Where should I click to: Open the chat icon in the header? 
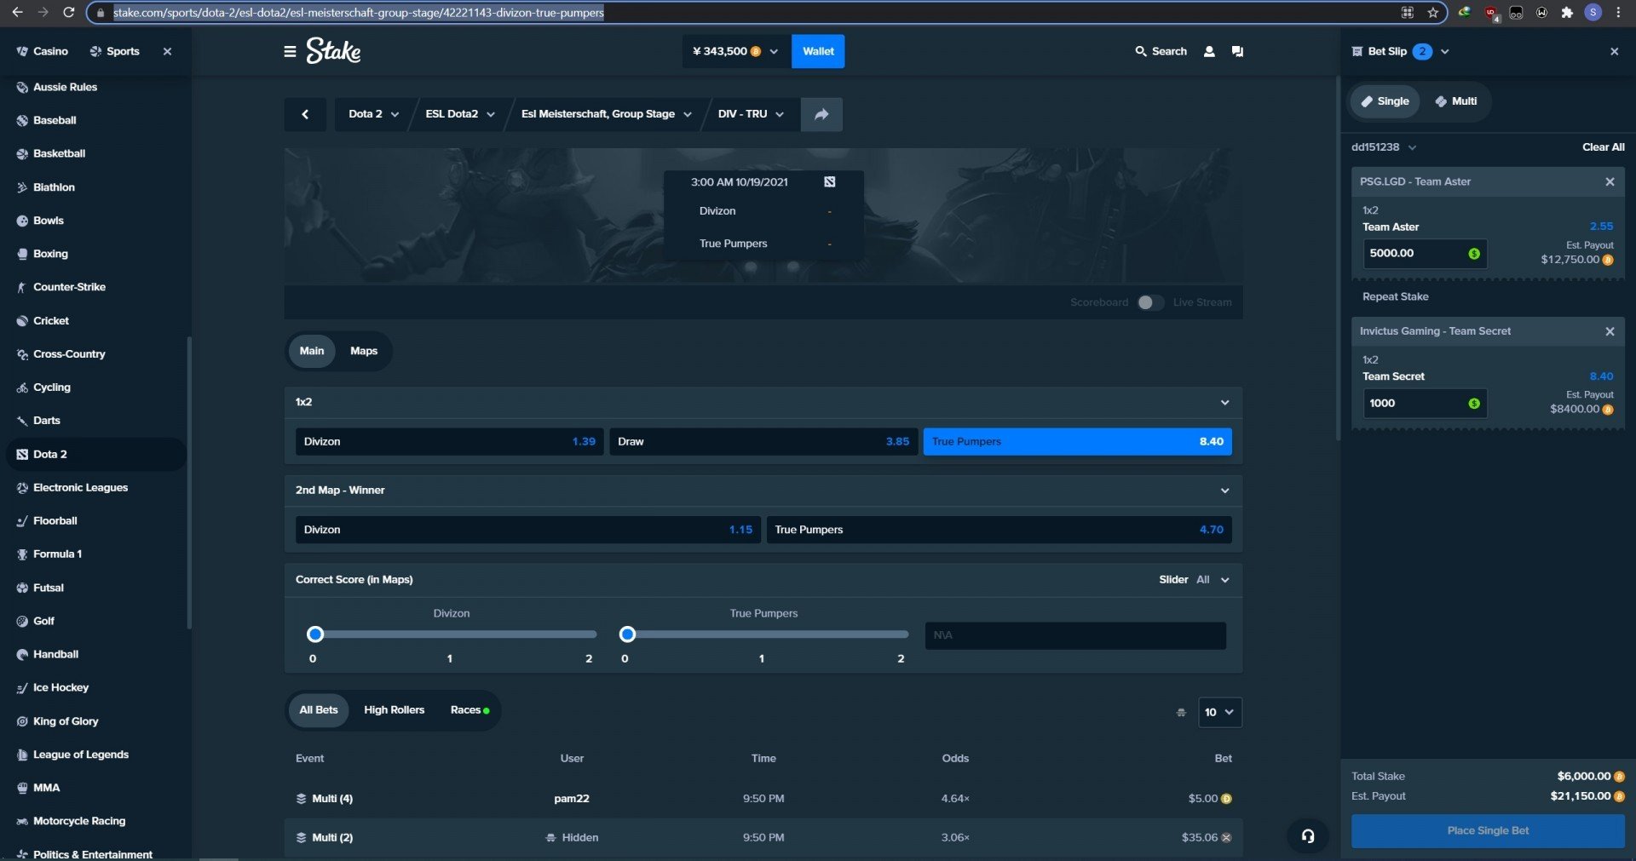[x=1237, y=52]
